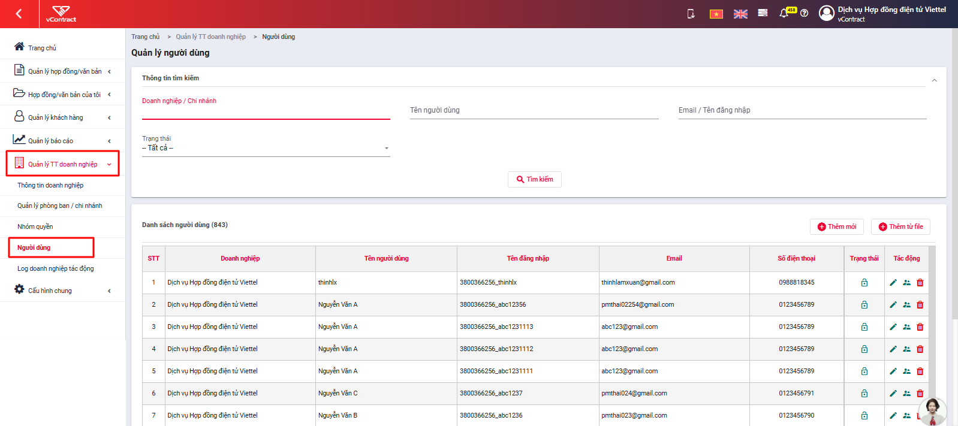Screen dimensions: 958x426
Task: Open the Trạng thái dropdown
Action: (266, 148)
